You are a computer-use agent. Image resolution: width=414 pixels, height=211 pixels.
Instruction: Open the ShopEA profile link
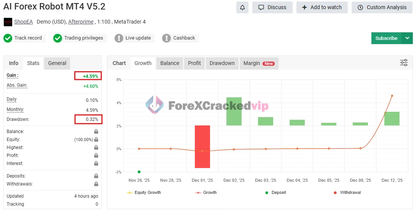tap(24, 22)
